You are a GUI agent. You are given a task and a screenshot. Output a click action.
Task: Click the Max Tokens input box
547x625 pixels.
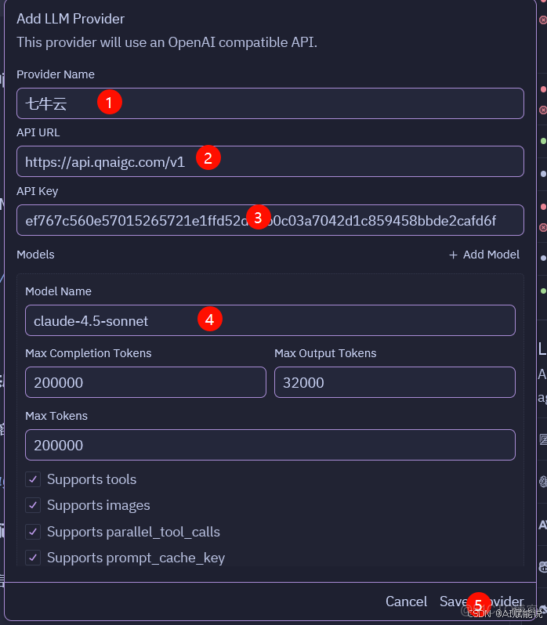click(270, 445)
